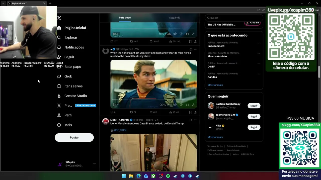Open the Messi White House video thumbnail
This screenshot has width=321, height=180.
click(153, 152)
